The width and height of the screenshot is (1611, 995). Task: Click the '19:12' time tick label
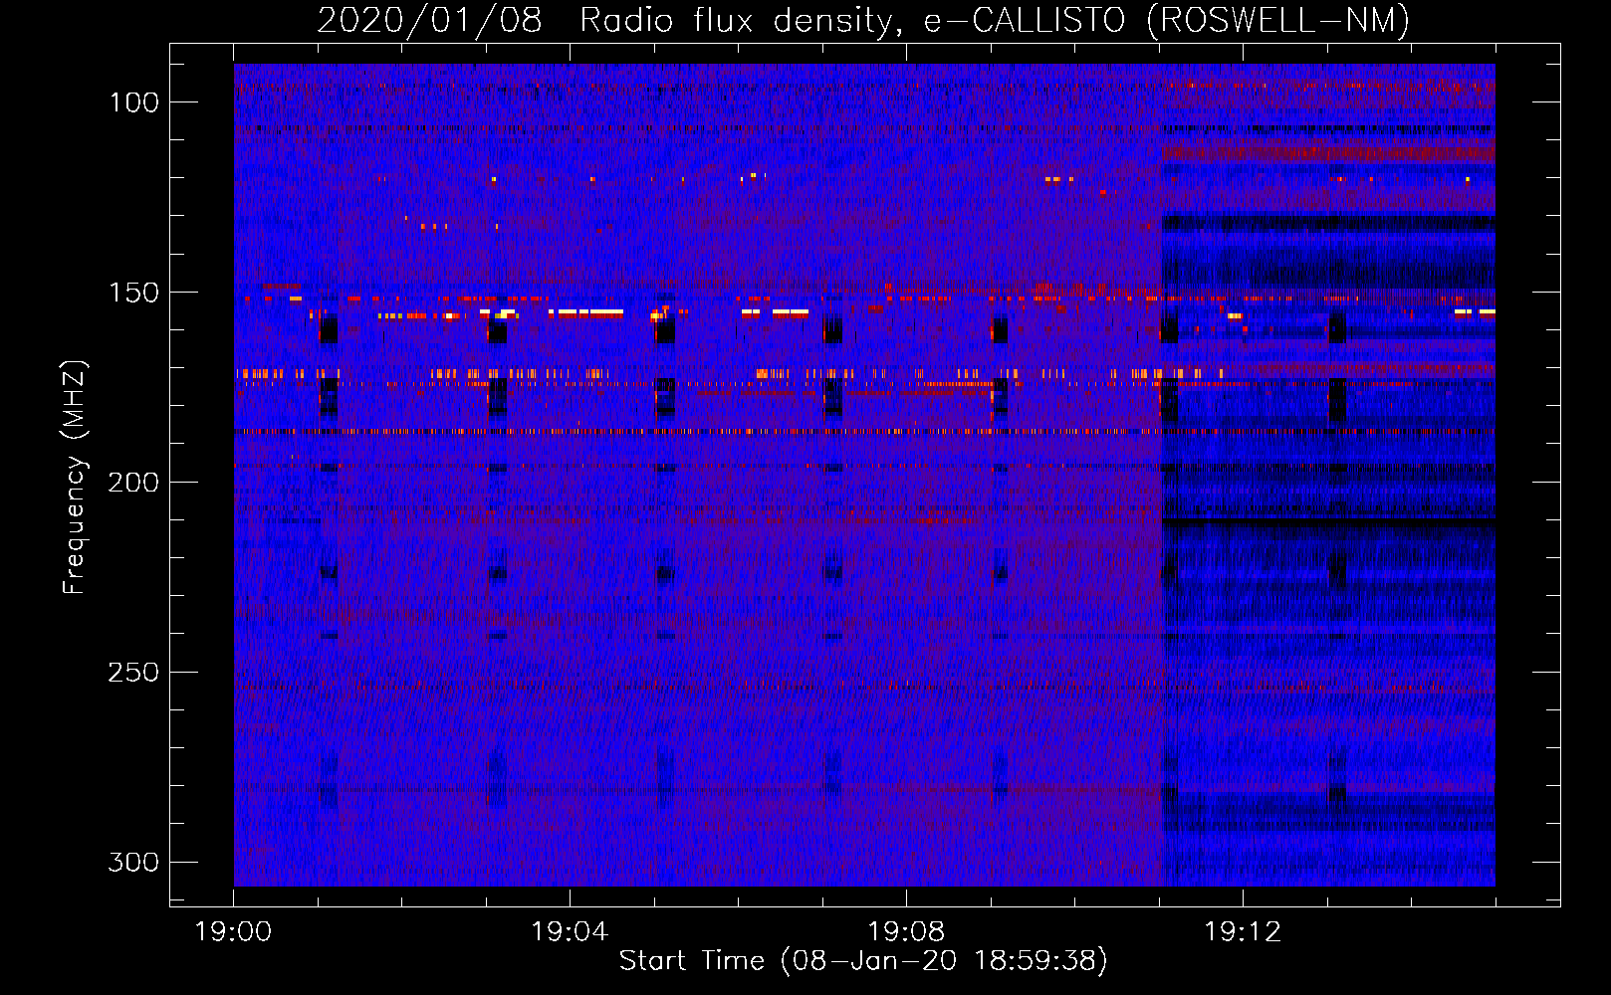tap(1243, 932)
